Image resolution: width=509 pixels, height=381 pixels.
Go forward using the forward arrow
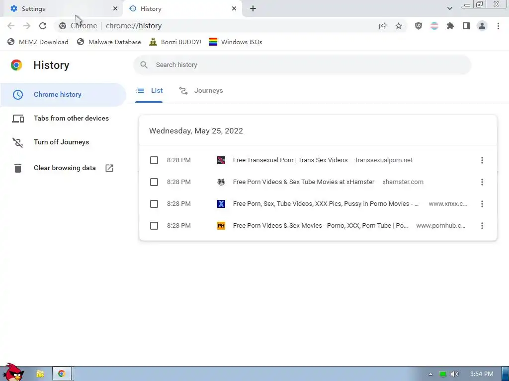[27, 26]
